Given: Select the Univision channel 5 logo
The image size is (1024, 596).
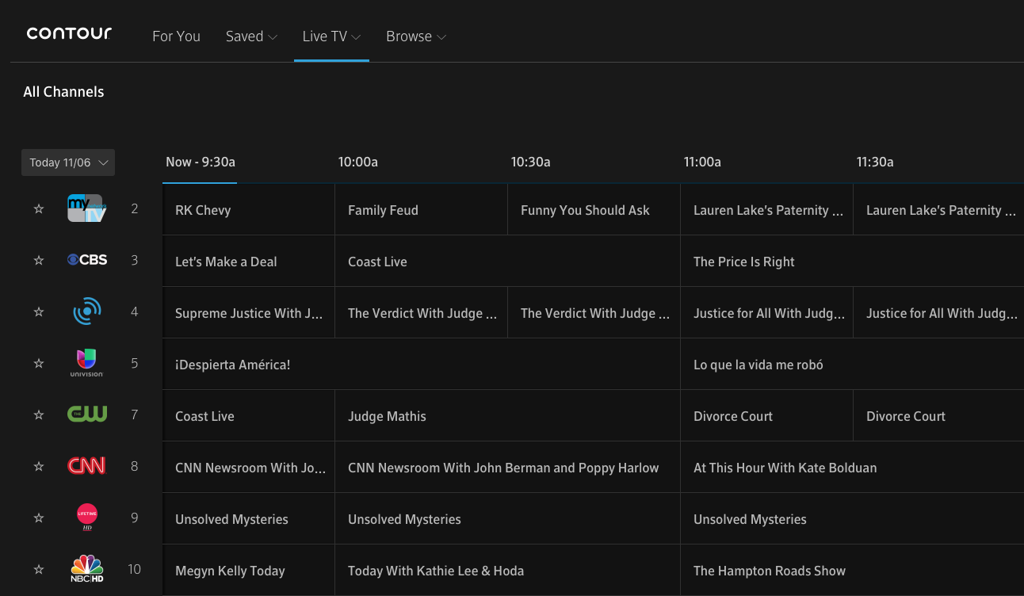Looking at the screenshot, I should coord(86,363).
